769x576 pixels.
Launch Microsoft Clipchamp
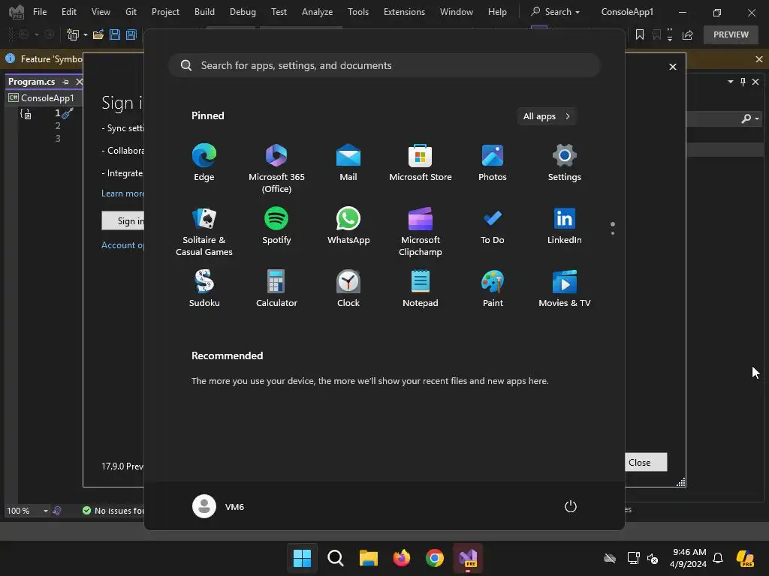[x=421, y=231]
